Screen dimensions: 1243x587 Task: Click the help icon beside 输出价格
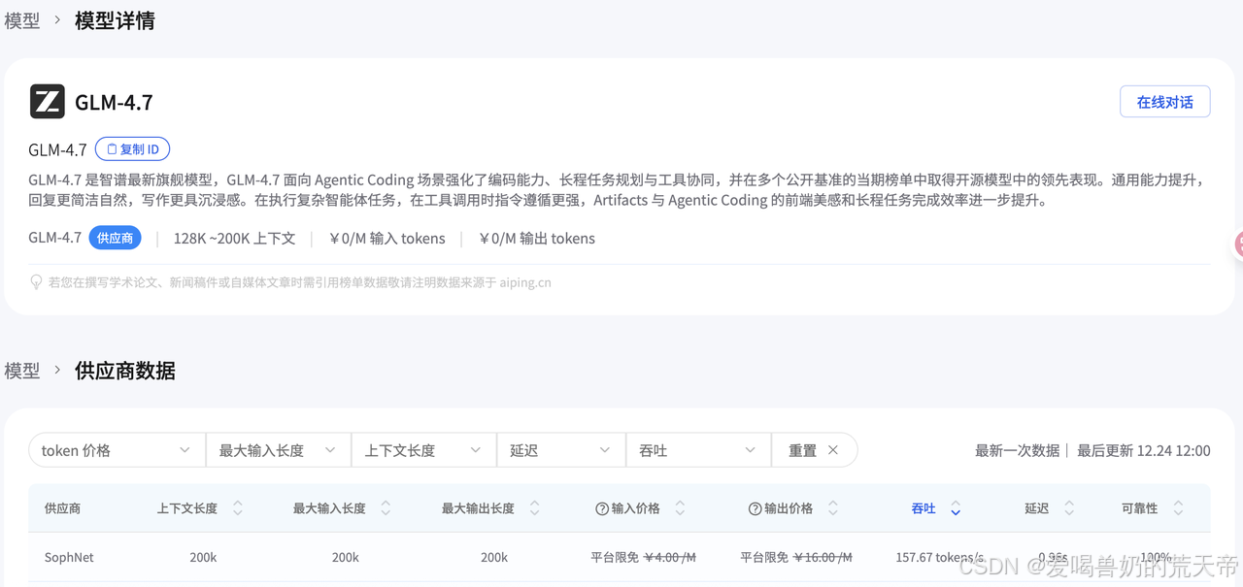(x=756, y=508)
